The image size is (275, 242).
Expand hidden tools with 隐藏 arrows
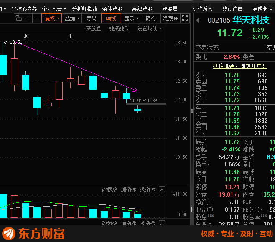[x=171, y=18]
